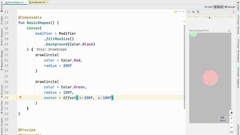Open the Pull Requests tool window
The width and height of the screenshot is (240, 135).
click(1, 37)
